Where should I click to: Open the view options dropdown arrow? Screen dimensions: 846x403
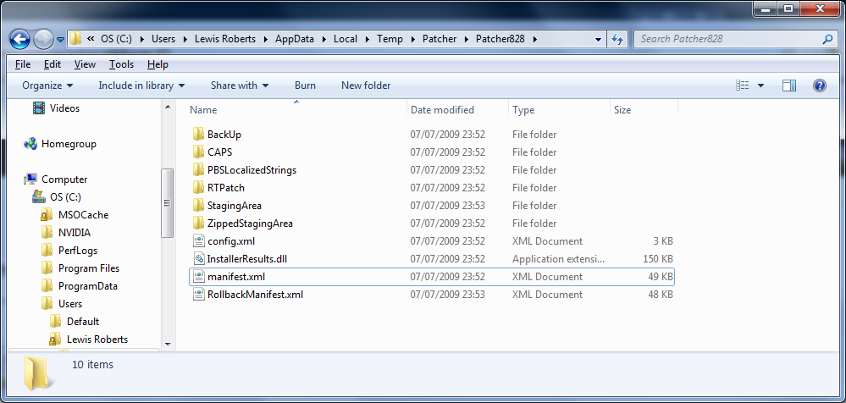click(x=760, y=86)
